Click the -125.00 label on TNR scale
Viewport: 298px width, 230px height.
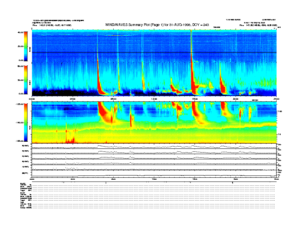(21, 104)
